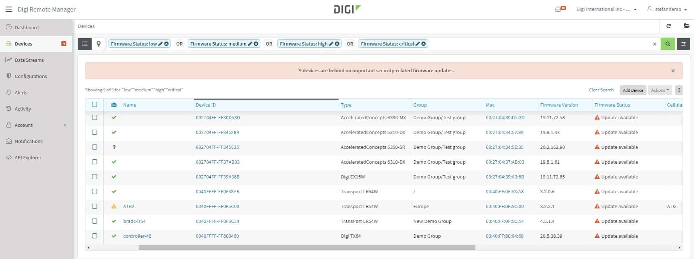Check the box for controller-48 device

point(94,236)
